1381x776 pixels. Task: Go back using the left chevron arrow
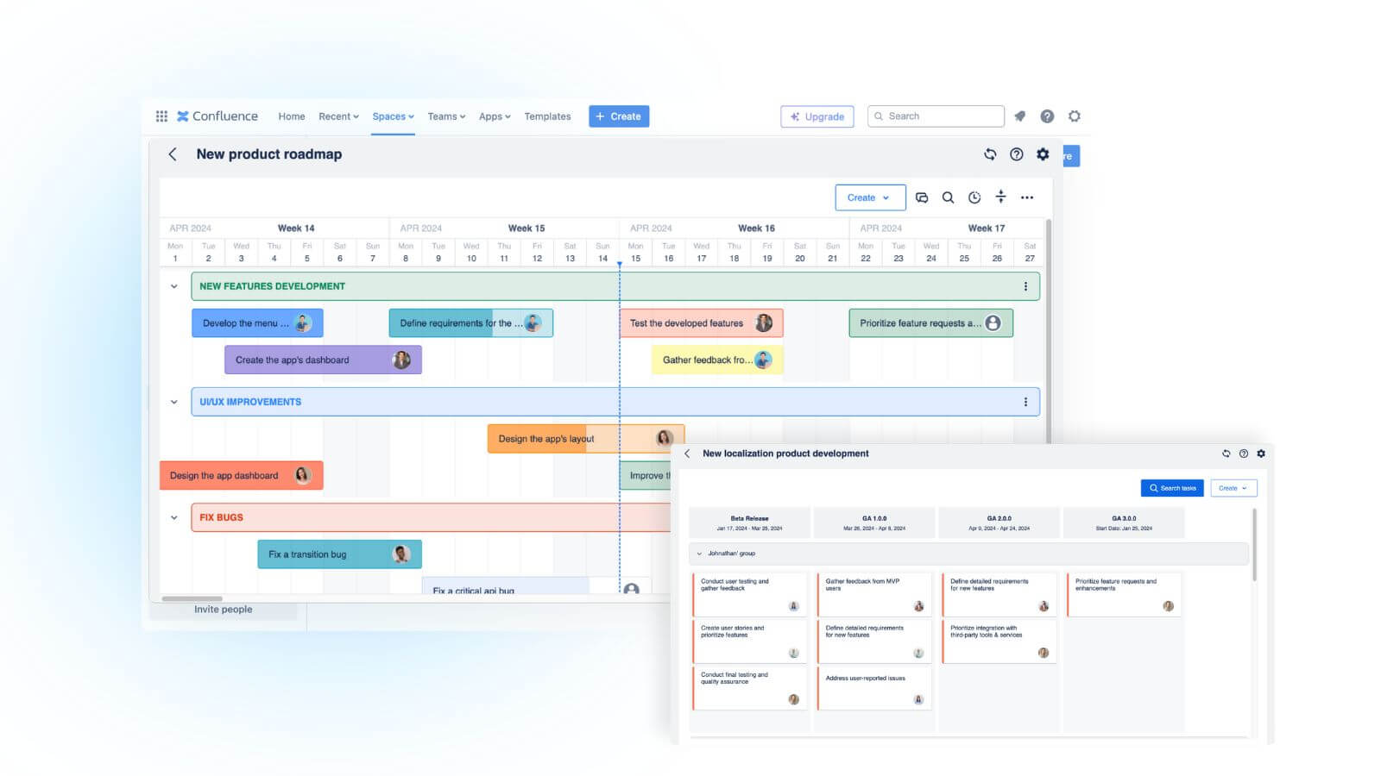pyautogui.click(x=173, y=154)
